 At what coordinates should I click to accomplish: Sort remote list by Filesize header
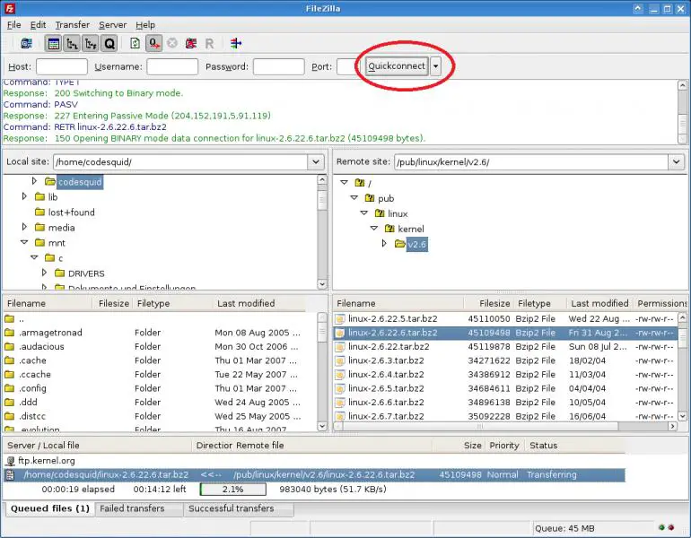click(488, 303)
